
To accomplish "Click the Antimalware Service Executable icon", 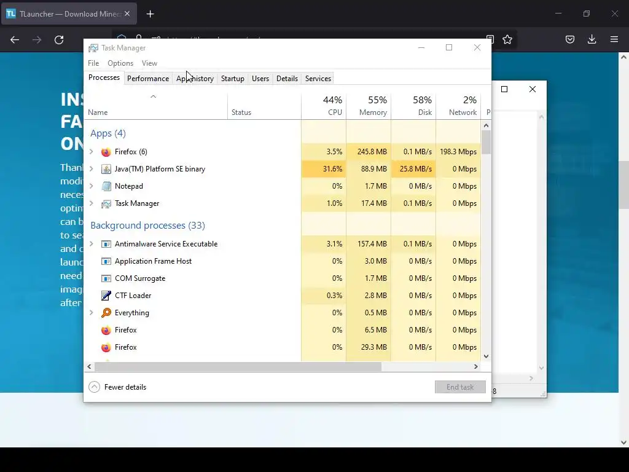I will [x=106, y=244].
